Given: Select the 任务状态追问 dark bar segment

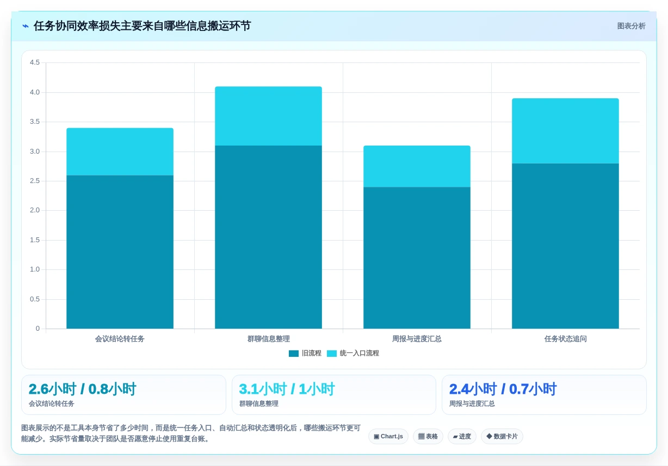Looking at the screenshot, I should (x=565, y=246).
